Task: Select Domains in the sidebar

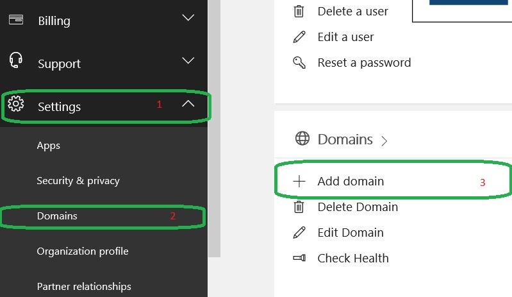Action: coord(57,216)
